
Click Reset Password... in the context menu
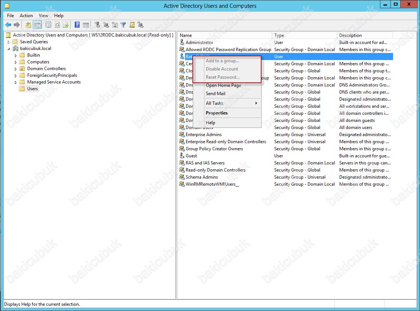(227, 77)
